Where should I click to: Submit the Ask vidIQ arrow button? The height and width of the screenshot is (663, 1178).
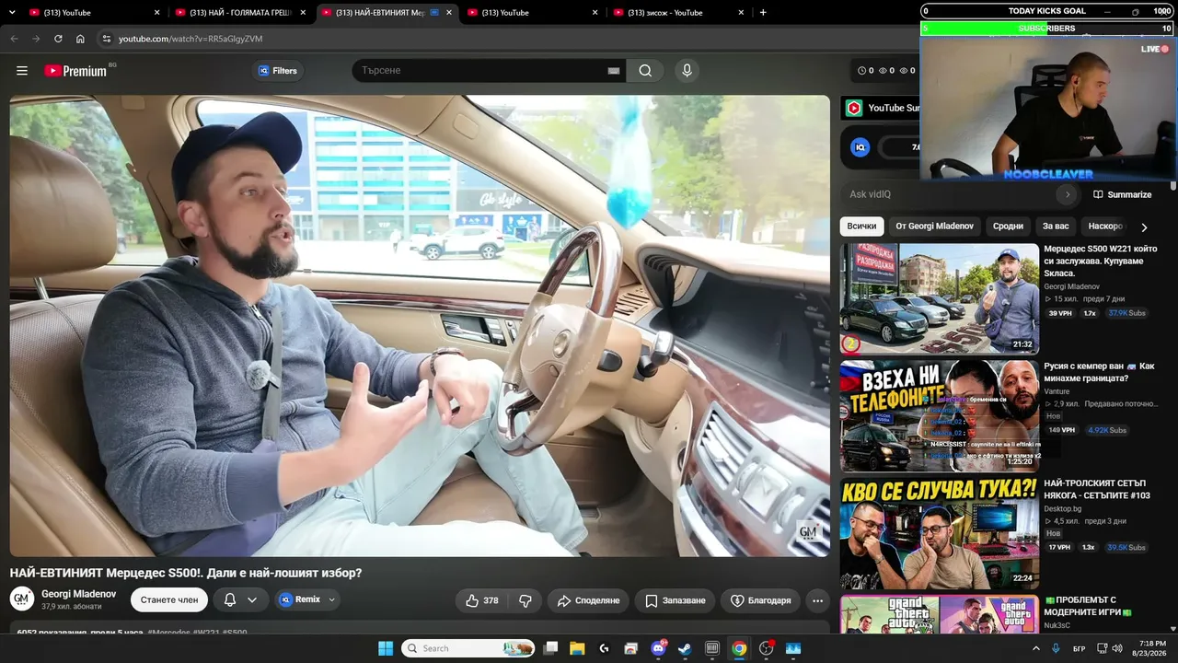(1068, 194)
